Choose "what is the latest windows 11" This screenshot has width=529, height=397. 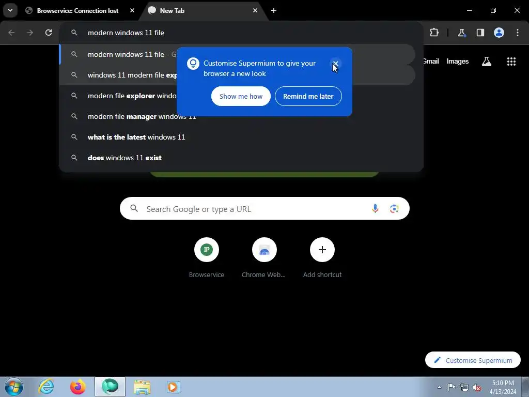click(x=237, y=137)
